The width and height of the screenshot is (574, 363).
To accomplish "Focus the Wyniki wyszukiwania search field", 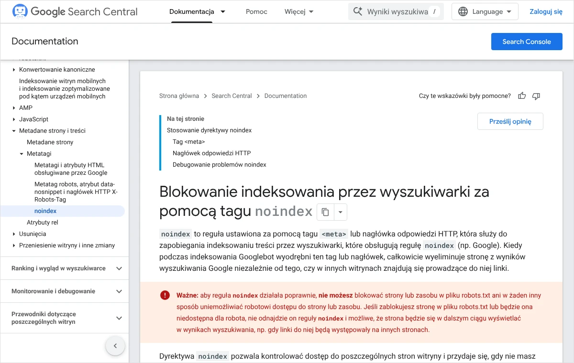I will coord(396,11).
